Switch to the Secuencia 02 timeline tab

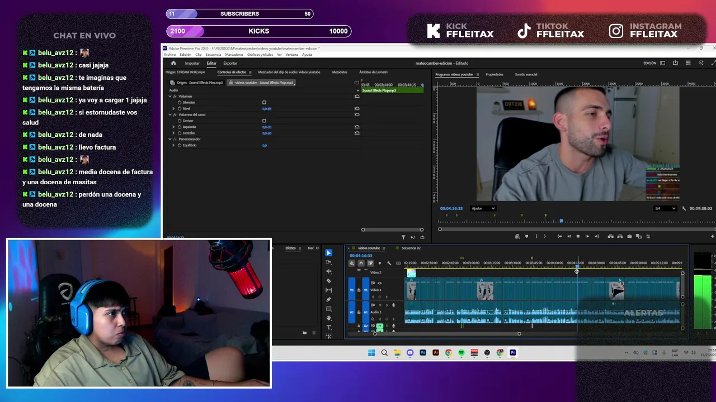[x=411, y=248]
